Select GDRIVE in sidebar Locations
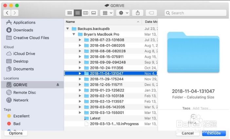The height and width of the screenshot is (139, 230). click(32, 85)
